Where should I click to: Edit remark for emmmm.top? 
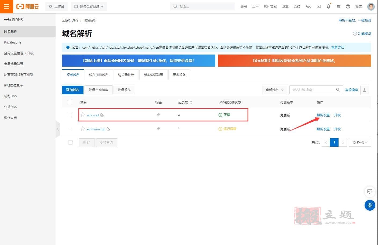pyautogui.click(x=108, y=129)
